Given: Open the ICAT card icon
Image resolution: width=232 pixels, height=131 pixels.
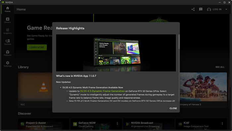Looking at the screenshot, I should click(180, 124).
